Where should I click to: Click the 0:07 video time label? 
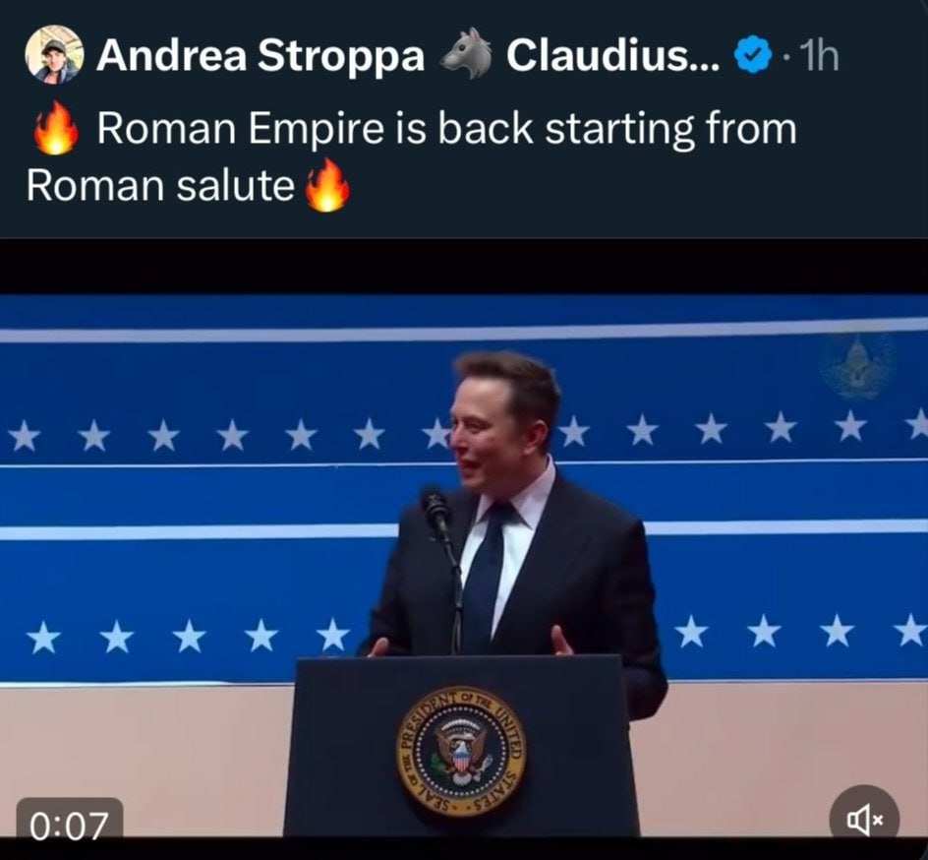[70, 826]
